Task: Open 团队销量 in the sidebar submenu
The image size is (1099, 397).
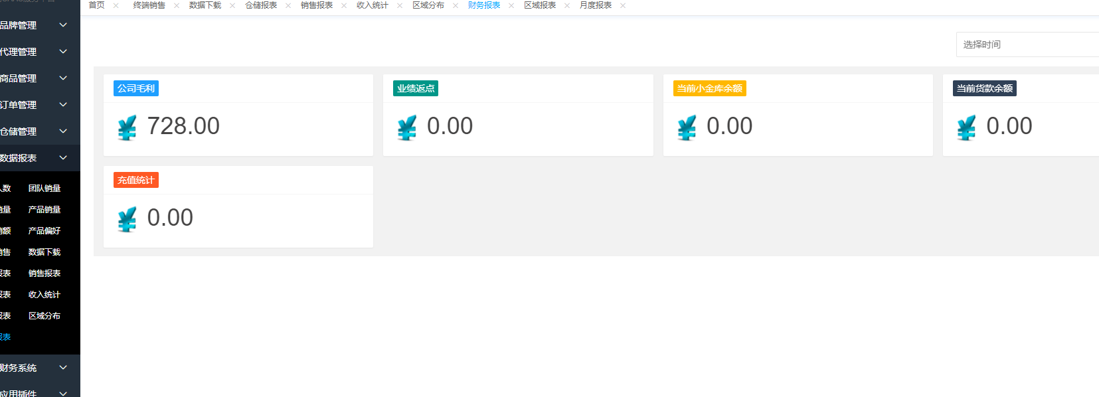Action: (x=44, y=189)
